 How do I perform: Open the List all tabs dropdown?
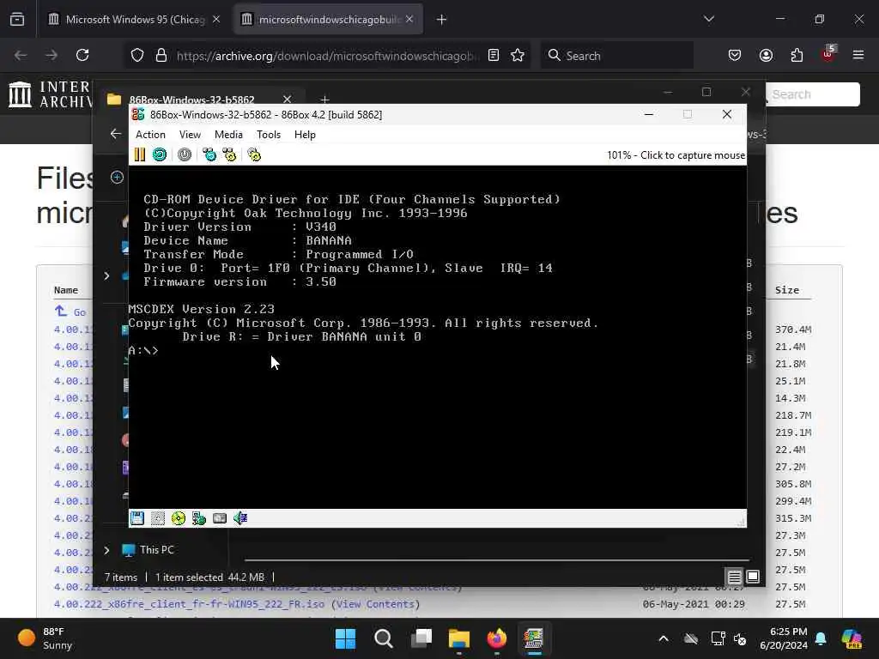(709, 19)
